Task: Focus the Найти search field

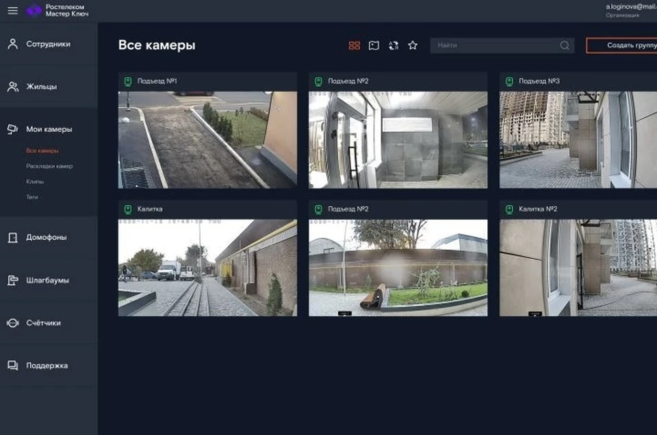Action: (502, 45)
